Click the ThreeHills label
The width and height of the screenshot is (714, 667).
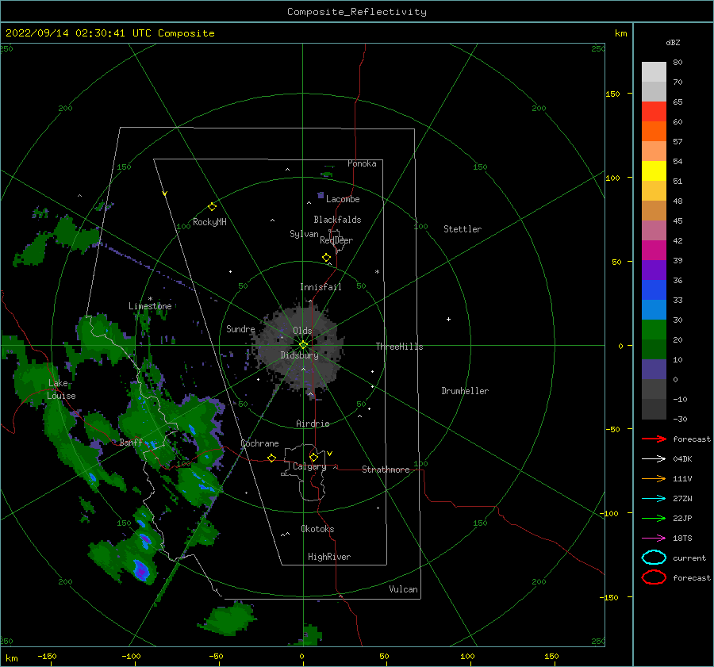pyautogui.click(x=399, y=347)
